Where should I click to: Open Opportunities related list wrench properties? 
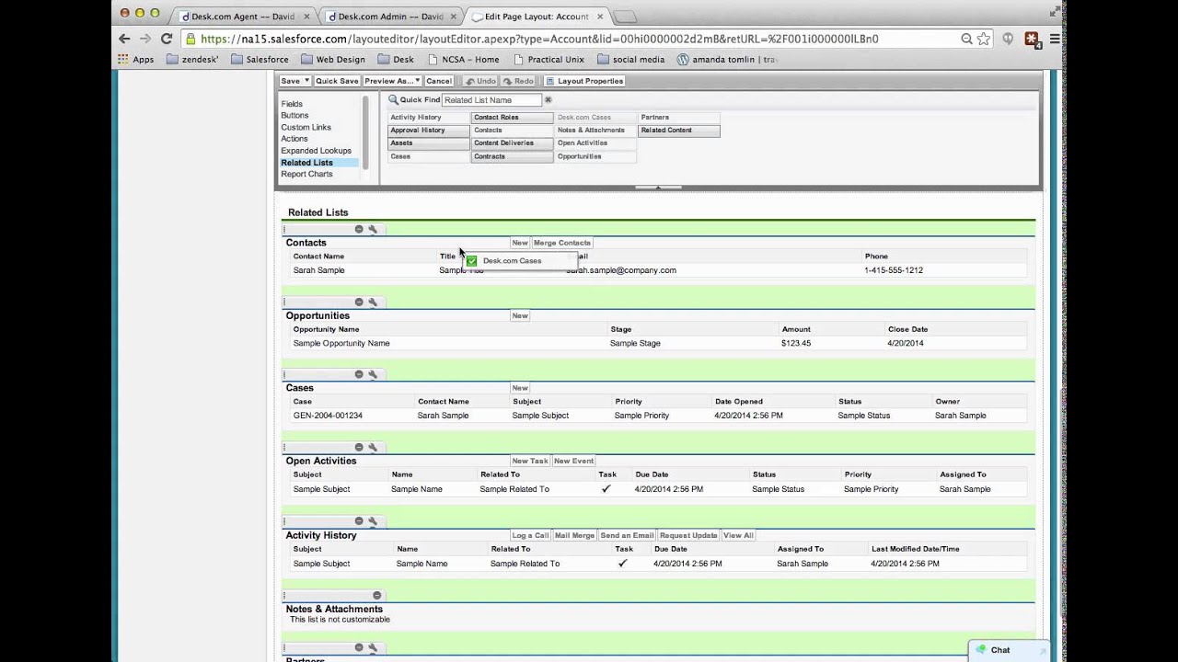coord(373,302)
